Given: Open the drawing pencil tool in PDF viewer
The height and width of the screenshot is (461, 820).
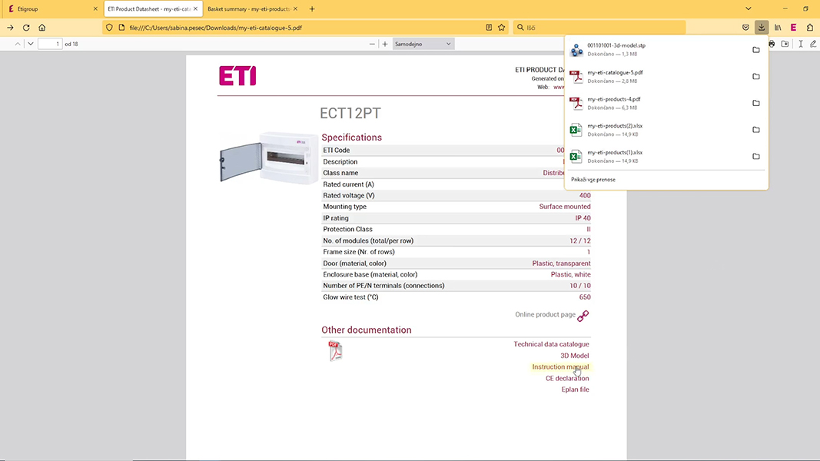Looking at the screenshot, I should pyautogui.click(x=815, y=44).
